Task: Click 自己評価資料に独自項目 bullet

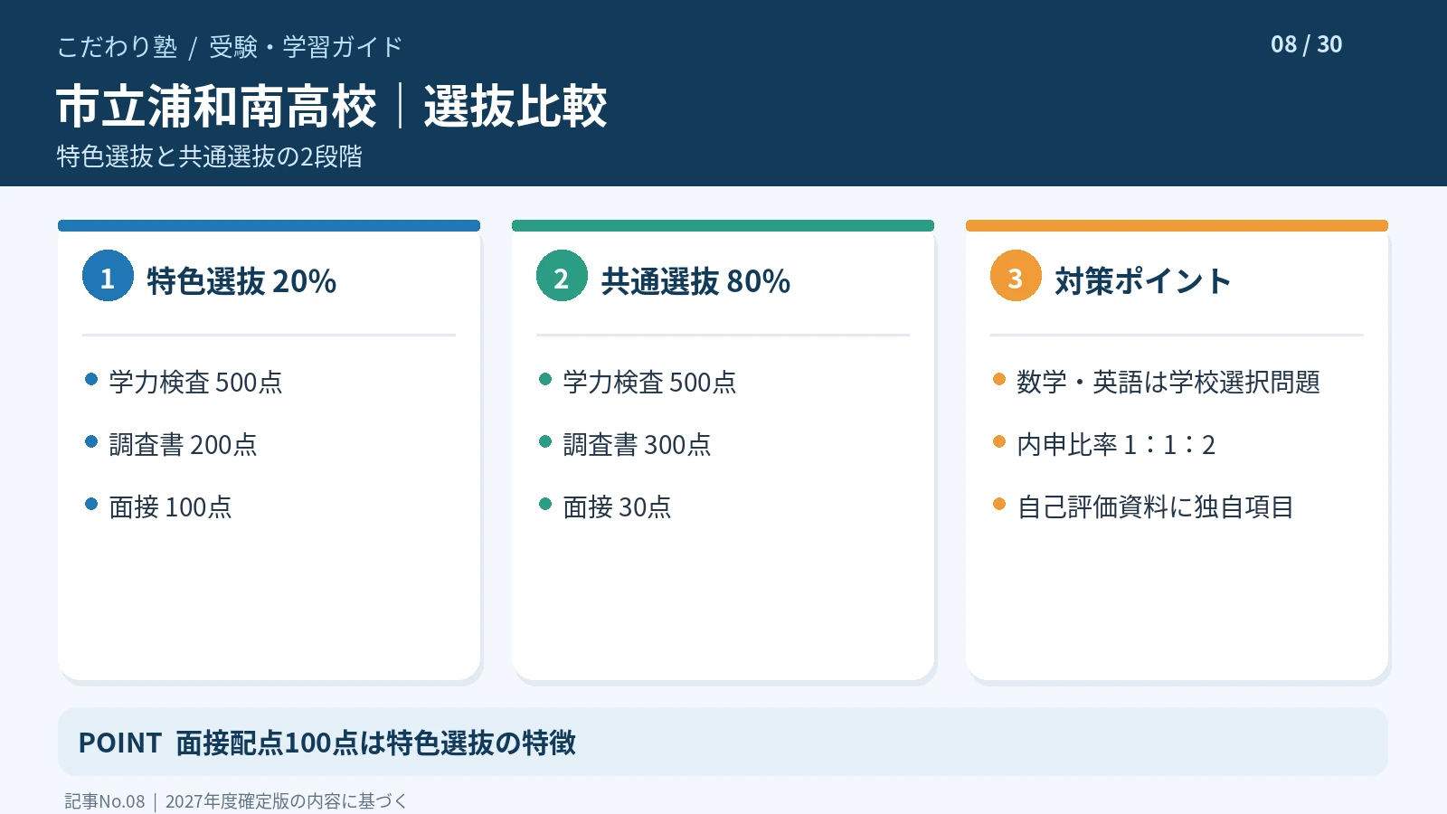Action: point(1156,506)
